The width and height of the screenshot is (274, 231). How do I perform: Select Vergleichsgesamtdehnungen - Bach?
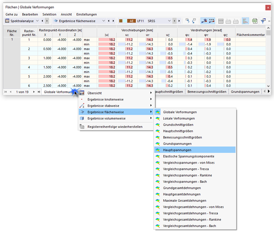click(x=195, y=226)
